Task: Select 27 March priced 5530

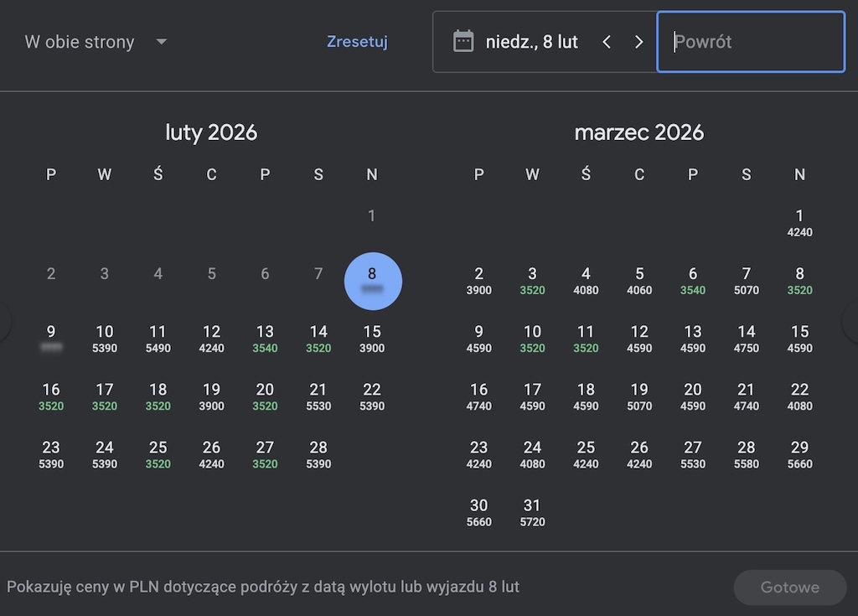Action: (x=693, y=455)
